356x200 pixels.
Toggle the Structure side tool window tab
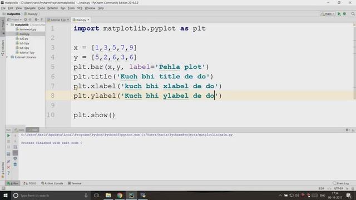click(3, 48)
